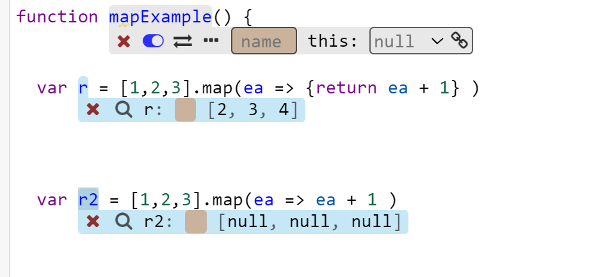Image resolution: width=596 pixels, height=277 pixels.
Task: Click the highlighted variable r in code
Action: point(83,88)
